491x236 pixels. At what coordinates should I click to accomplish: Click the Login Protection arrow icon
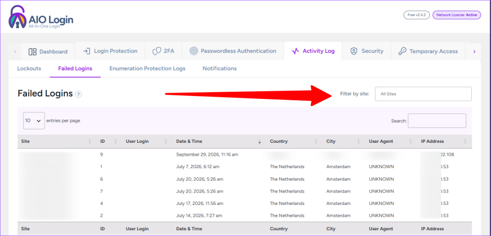point(87,51)
